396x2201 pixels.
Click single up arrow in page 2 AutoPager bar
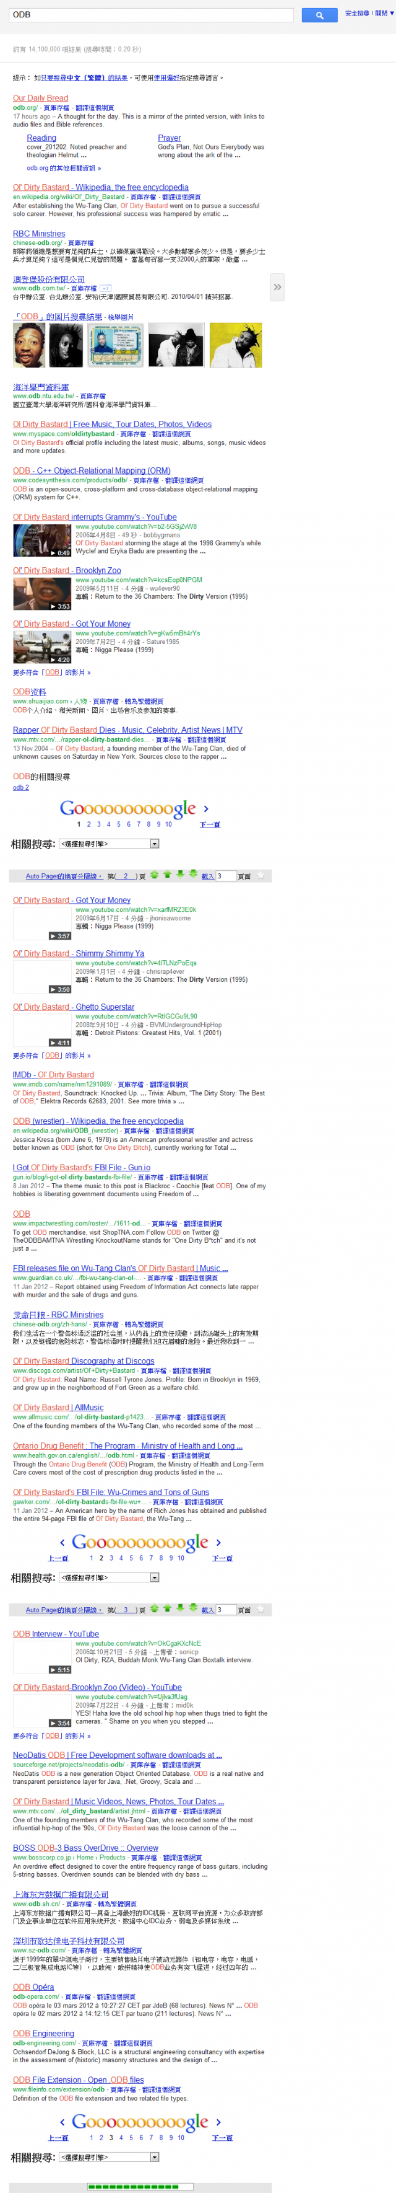[x=167, y=875]
